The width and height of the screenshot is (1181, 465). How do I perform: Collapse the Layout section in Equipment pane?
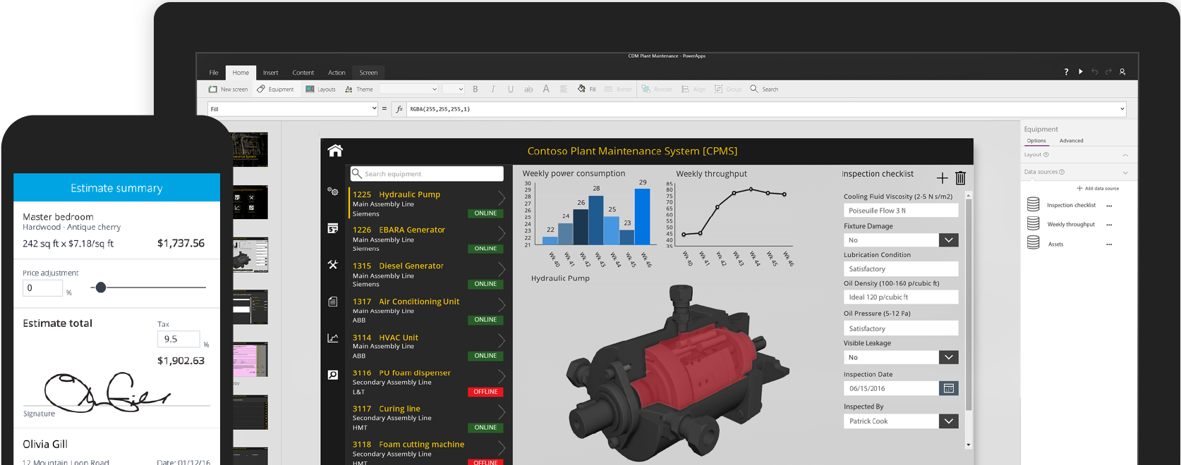[x=1125, y=155]
